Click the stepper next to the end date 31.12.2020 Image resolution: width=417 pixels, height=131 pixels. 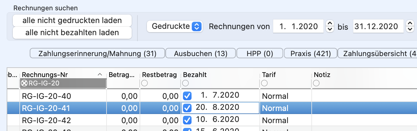410,26
